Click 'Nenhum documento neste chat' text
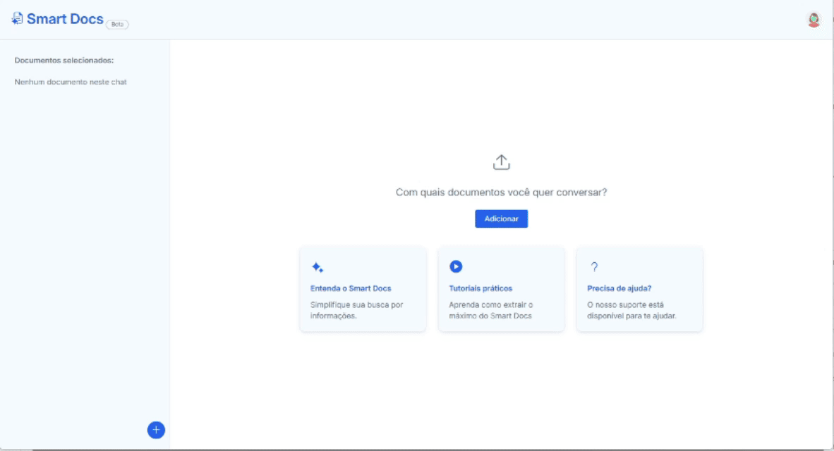 71,82
